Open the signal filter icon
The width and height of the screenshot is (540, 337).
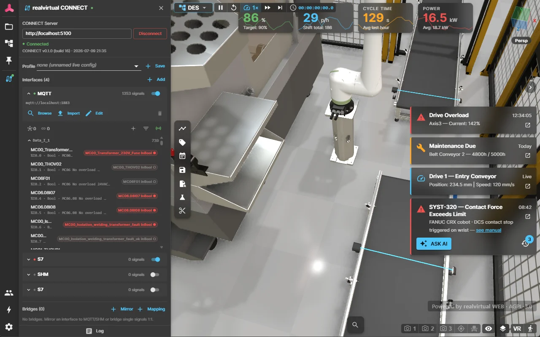(x=146, y=128)
